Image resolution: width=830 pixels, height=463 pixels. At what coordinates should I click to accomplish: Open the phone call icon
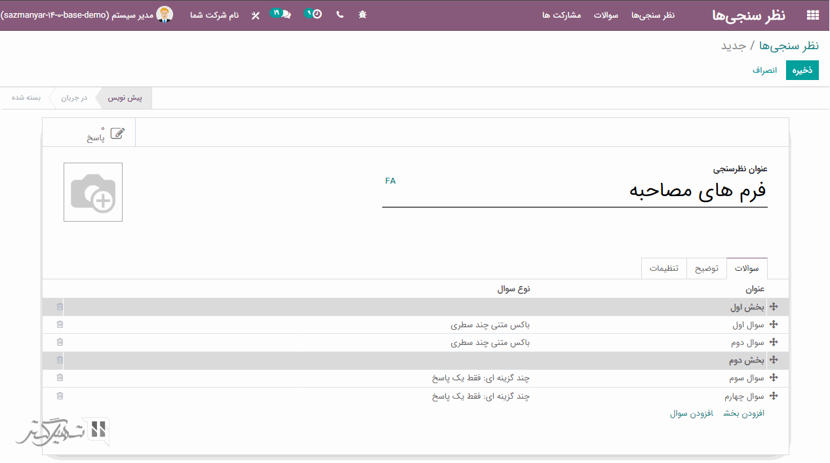[340, 14]
